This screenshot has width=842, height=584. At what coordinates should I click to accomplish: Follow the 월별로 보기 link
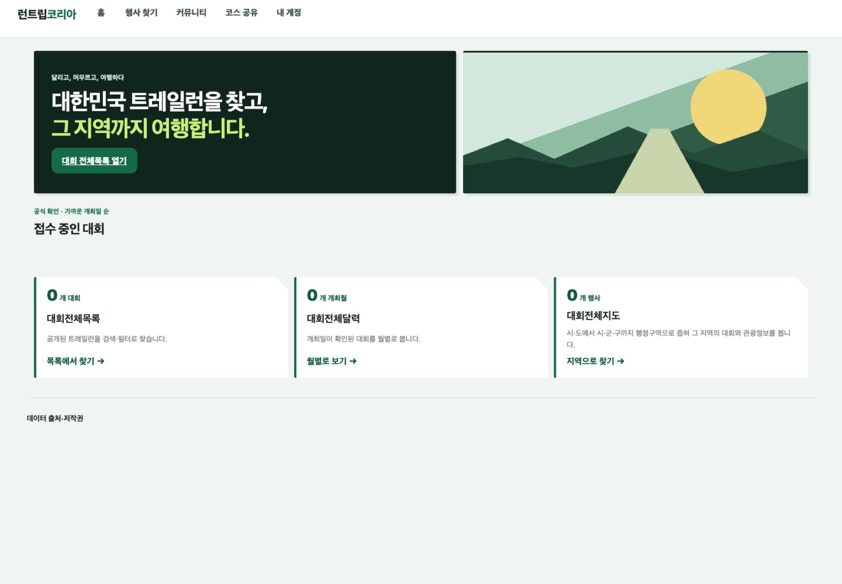point(332,361)
